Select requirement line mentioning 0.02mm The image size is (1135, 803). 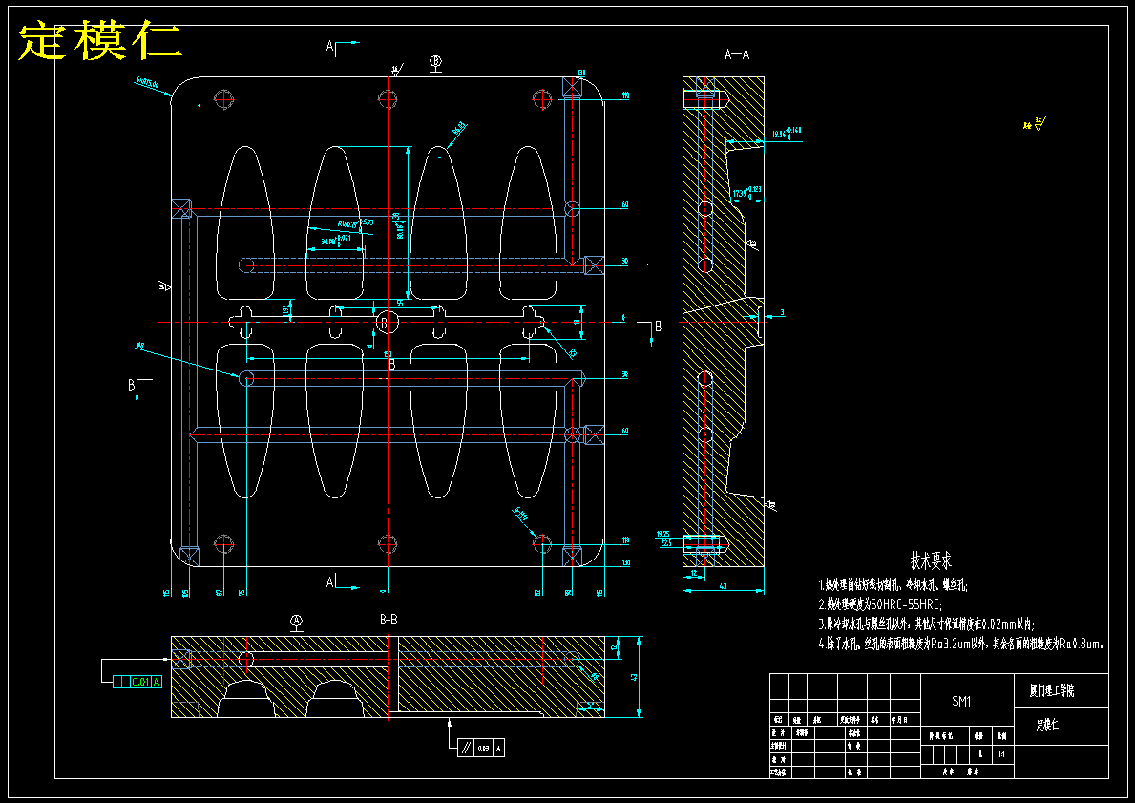pyautogui.click(x=927, y=623)
